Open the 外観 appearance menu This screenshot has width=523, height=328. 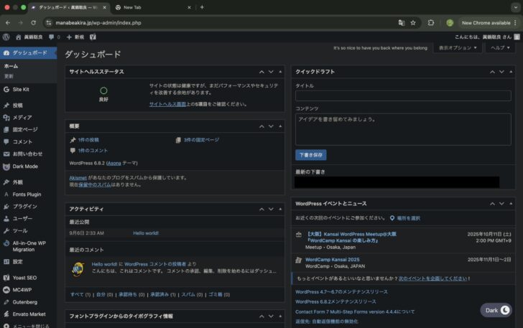point(17,182)
